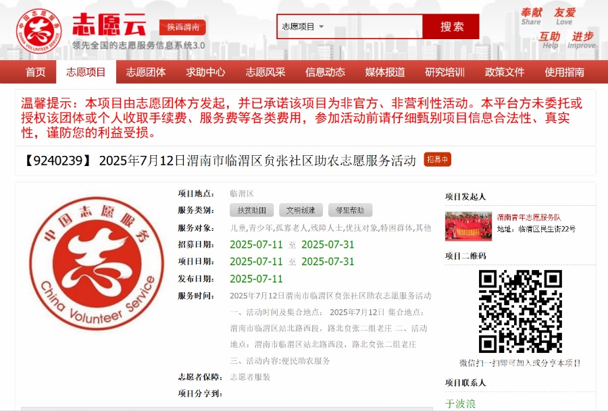Open the 政策文件 menu item
Viewport: 608px width, 411px height.
pos(504,72)
